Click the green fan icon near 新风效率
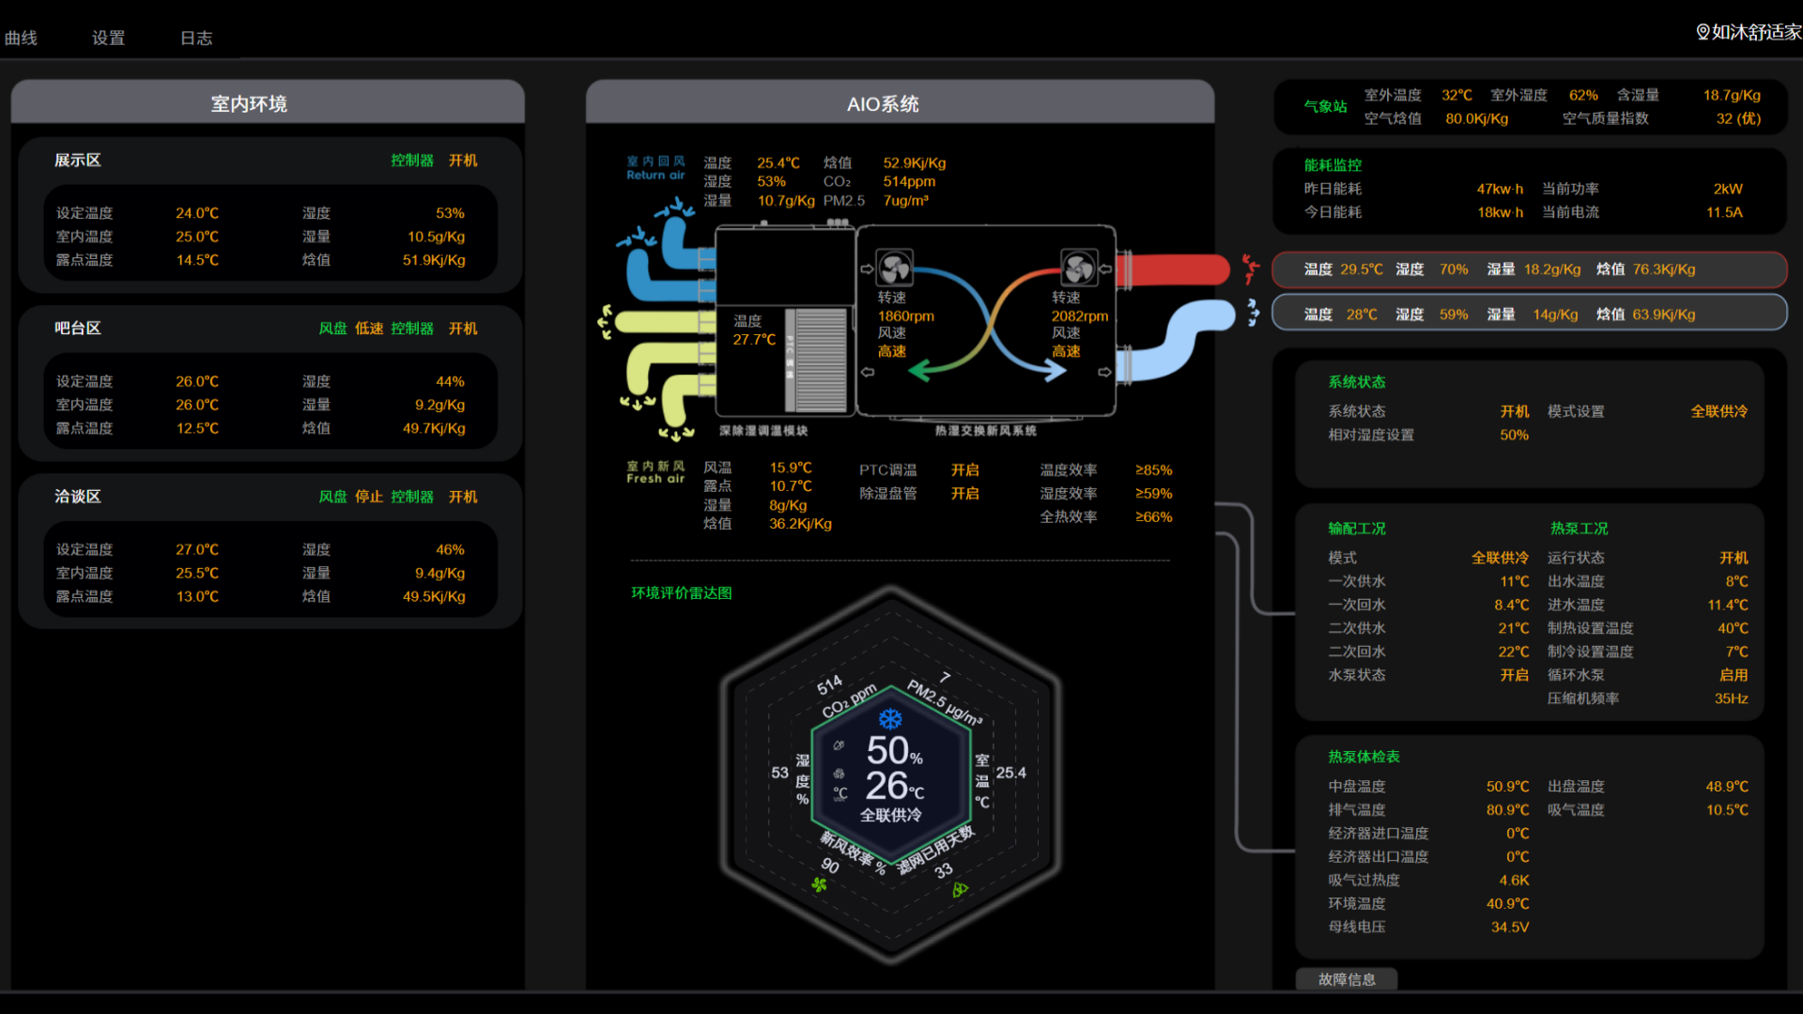Viewport: 1803px width, 1014px height. pos(819,884)
